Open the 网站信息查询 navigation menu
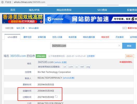 click(64, 10)
